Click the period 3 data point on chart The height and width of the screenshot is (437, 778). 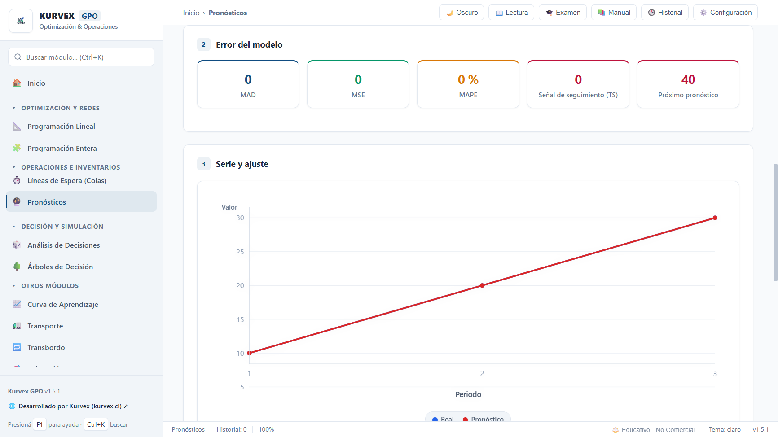pyautogui.click(x=715, y=218)
